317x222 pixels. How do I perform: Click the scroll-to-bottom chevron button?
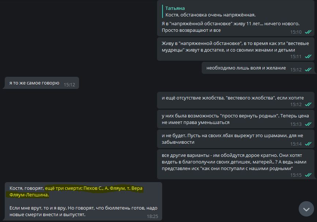click(x=306, y=209)
